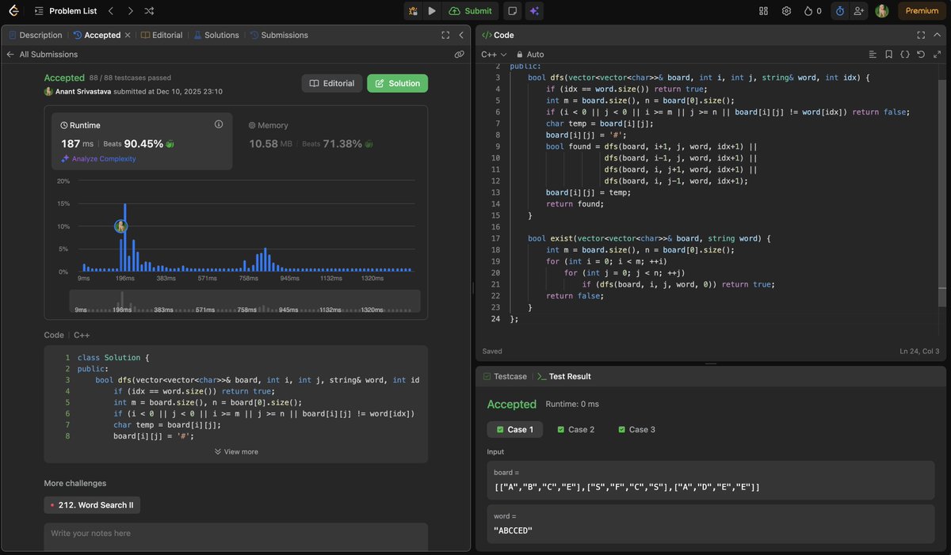Switch to the Solutions tab
Image resolution: width=951 pixels, height=555 pixels.
tap(216, 35)
